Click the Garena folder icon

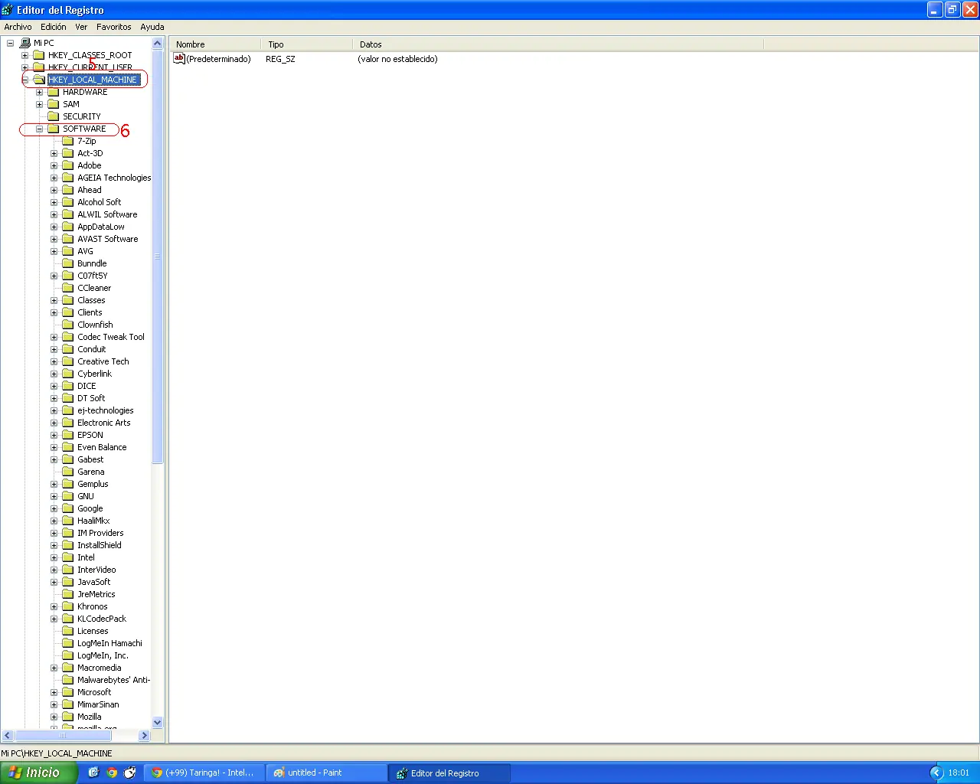(x=68, y=472)
